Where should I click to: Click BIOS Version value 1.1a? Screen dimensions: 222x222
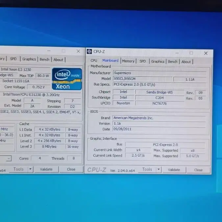point(159,123)
